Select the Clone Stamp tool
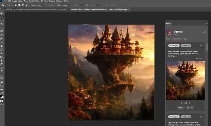The height and width of the screenshot is (126, 211). (x=1, y=46)
